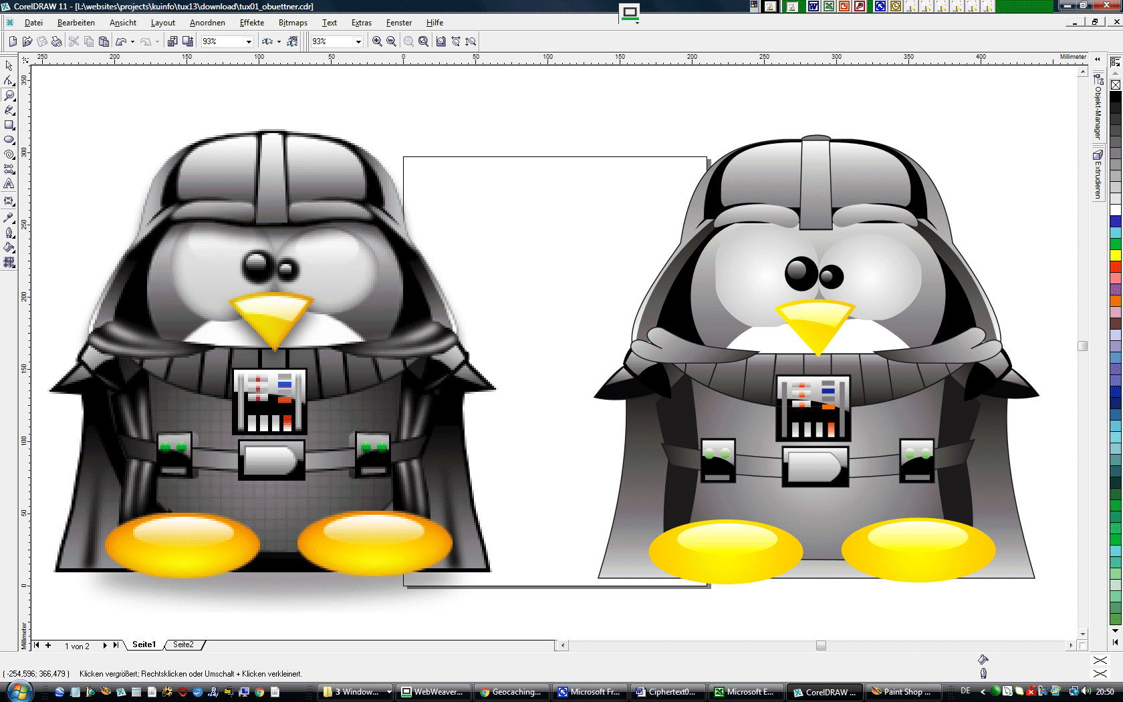Open Corel online sparkle icon
This screenshot has height=702, width=1123.
(x=292, y=41)
